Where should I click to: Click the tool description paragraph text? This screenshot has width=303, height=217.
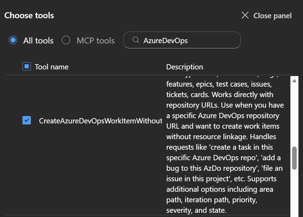click(224, 137)
